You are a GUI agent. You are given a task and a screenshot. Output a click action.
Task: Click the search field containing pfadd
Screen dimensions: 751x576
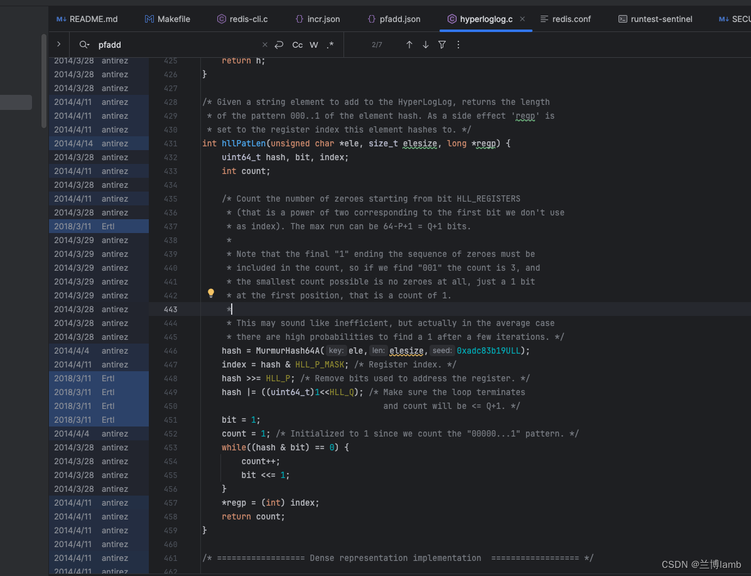tap(177, 45)
